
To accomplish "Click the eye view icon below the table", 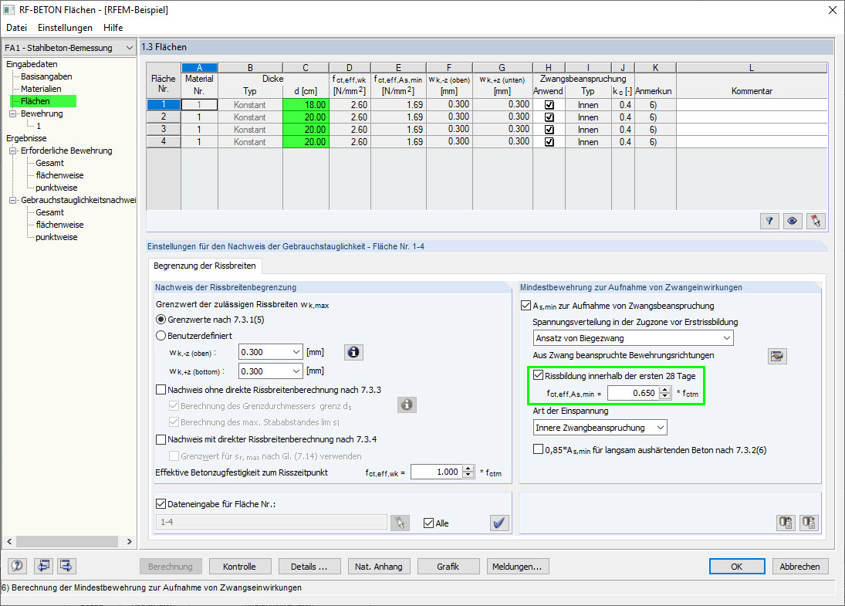I will pos(793,221).
